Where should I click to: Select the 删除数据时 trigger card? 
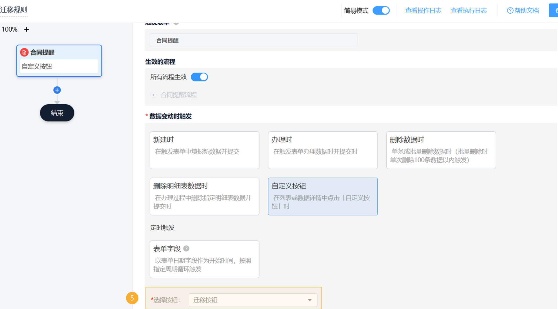point(441,150)
